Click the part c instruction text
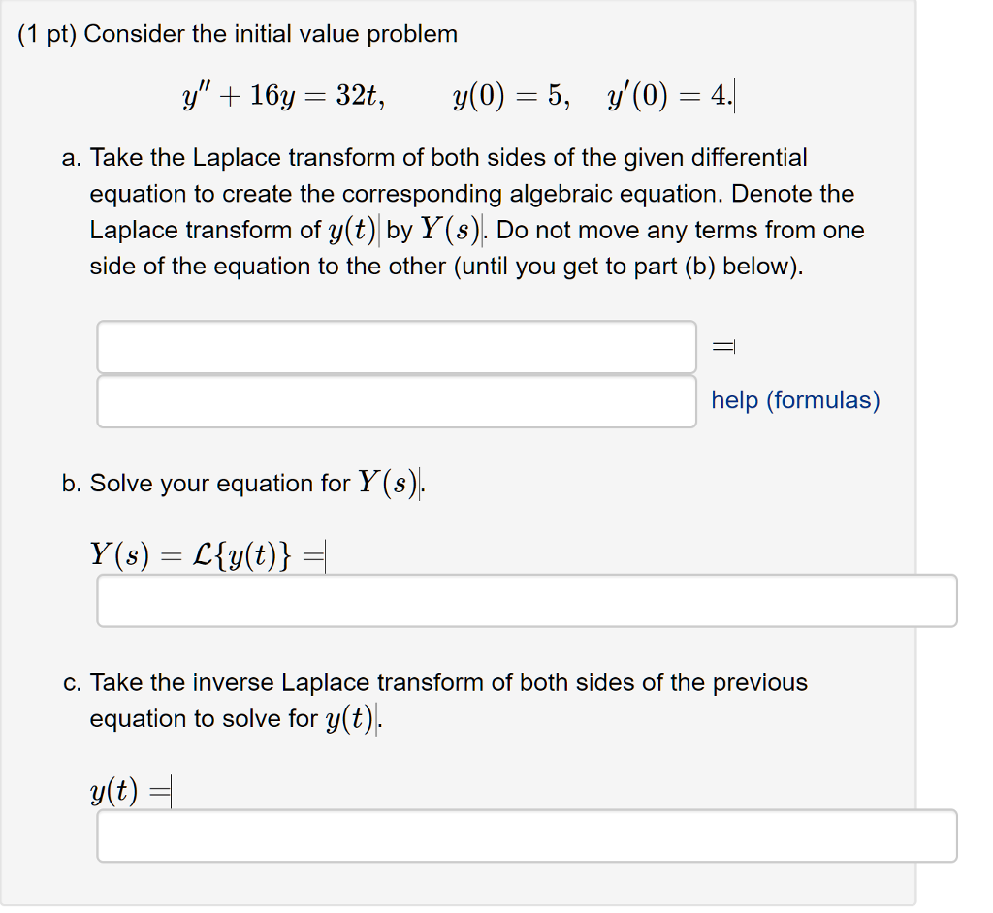 446,700
